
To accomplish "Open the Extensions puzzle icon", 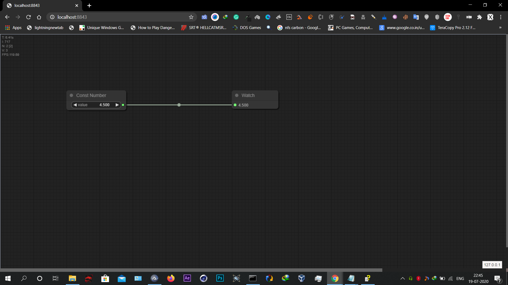I will click(479, 17).
